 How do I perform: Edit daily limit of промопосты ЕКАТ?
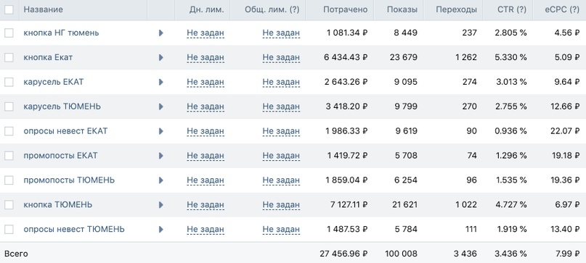[205, 156]
